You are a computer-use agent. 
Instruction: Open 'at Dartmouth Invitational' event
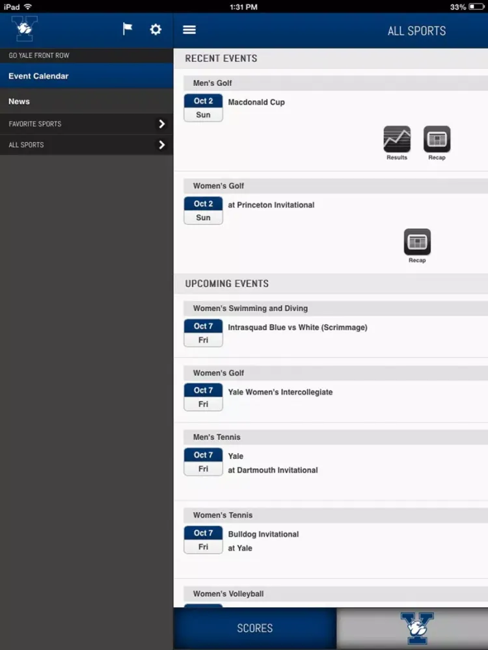pos(273,470)
